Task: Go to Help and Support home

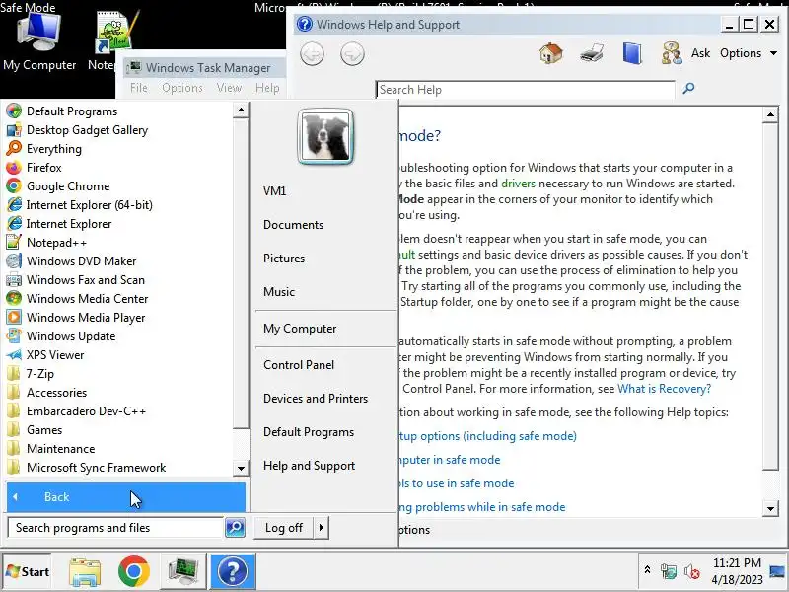Action: coord(551,53)
